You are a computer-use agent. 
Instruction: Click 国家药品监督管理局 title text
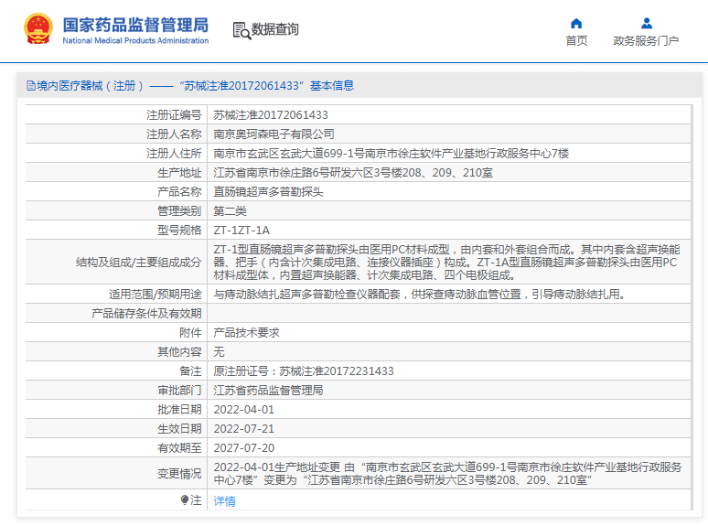click(135, 26)
